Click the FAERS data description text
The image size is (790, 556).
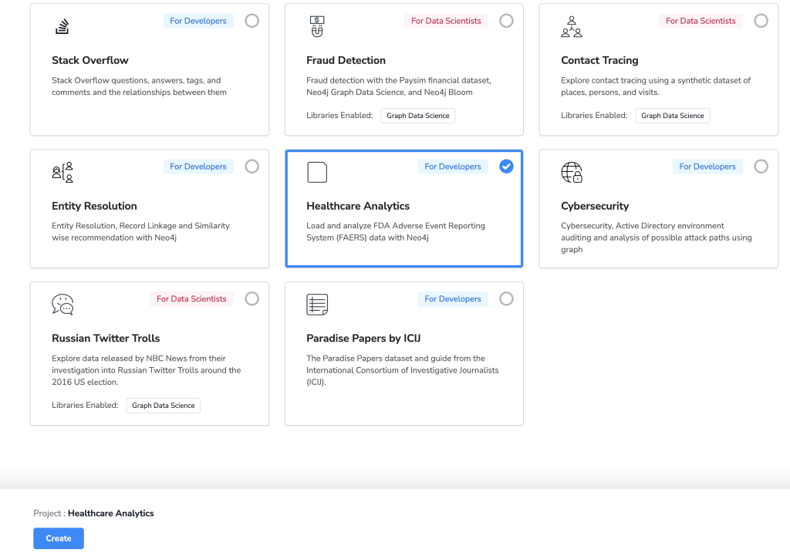[396, 231]
